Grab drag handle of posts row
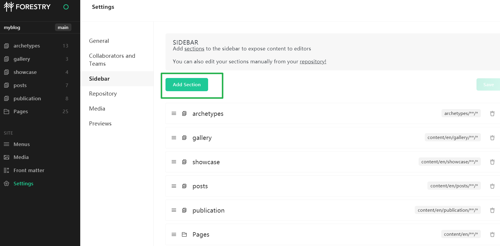Viewport: 500px width, 246px height. click(x=174, y=186)
